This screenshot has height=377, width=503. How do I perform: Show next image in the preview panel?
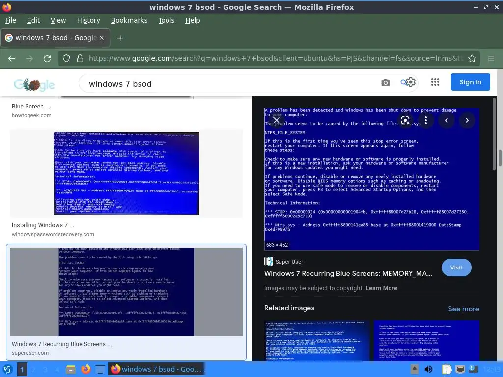467,120
